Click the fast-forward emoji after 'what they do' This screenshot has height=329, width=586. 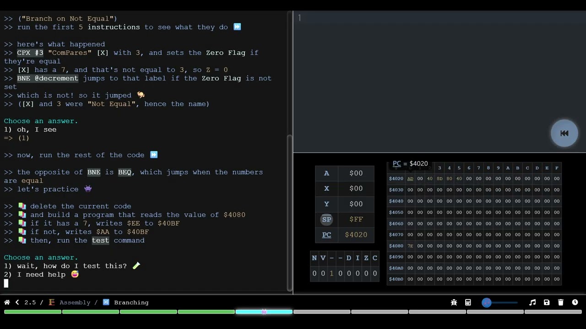click(237, 27)
